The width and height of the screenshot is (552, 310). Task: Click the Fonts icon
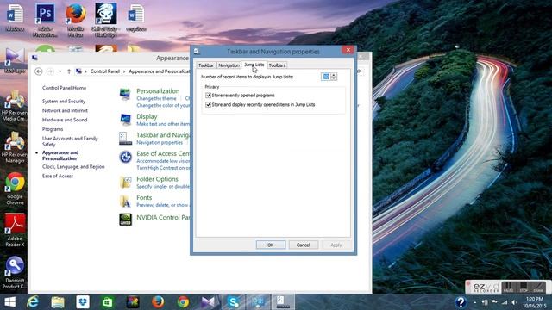tap(125, 201)
